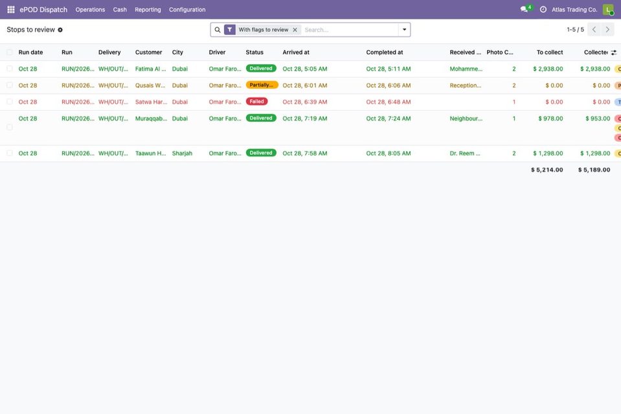Open the Configuration menu
The image size is (621, 414).
coord(187,10)
